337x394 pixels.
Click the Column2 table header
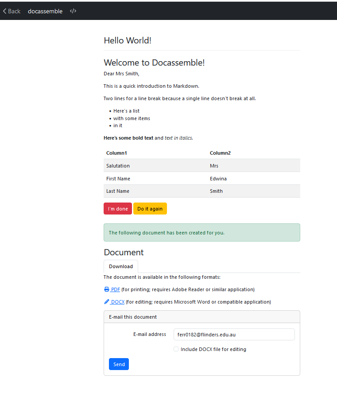point(220,152)
